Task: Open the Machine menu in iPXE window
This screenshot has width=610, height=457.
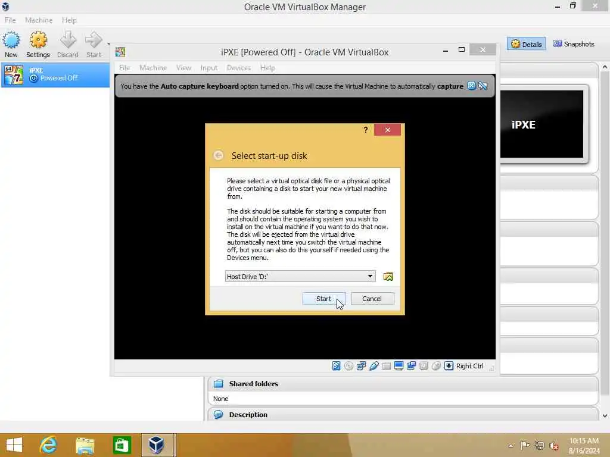Action: 153,68
